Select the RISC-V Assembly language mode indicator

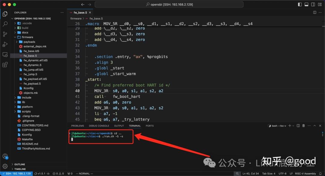click(x=305, y=173)
